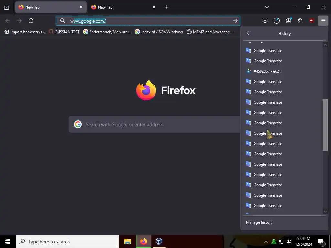
Task: Open the VirtualBox taskbar icon
Action: [159, 242]
